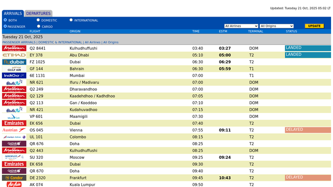Click the Gulf Air logo

14,69
